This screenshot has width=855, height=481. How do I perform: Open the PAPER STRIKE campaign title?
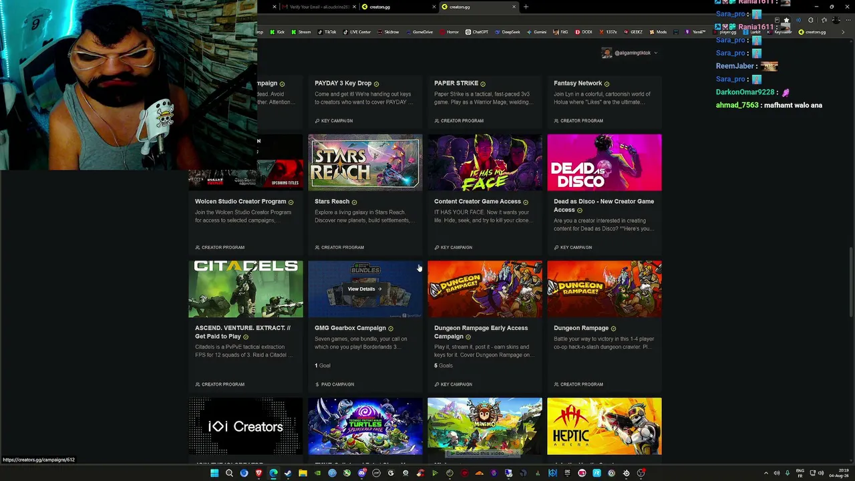(x=456, y=84)
